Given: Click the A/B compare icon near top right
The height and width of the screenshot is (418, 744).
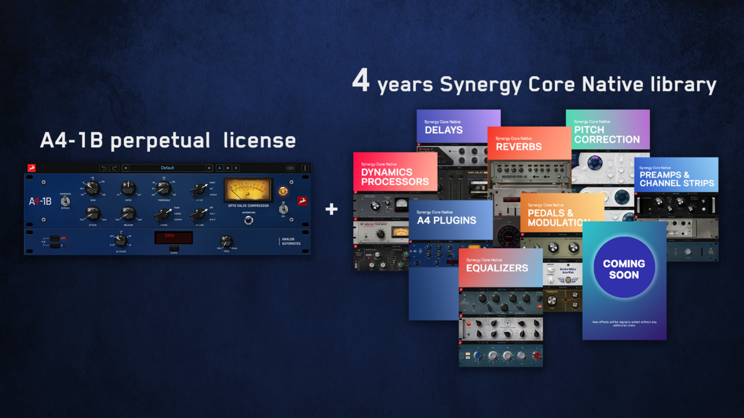Looking at the screenshot, I should point(290,168).
